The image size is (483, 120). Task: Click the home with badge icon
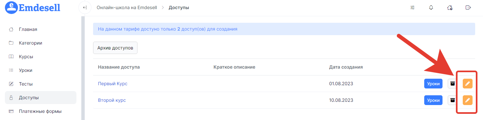450,7
